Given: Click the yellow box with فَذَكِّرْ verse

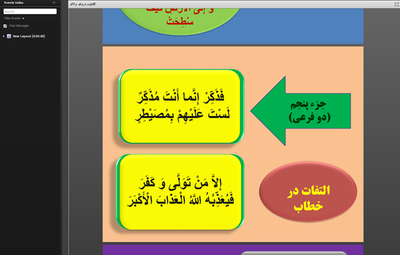Looking at the screenshot, I should pos(181,106).
